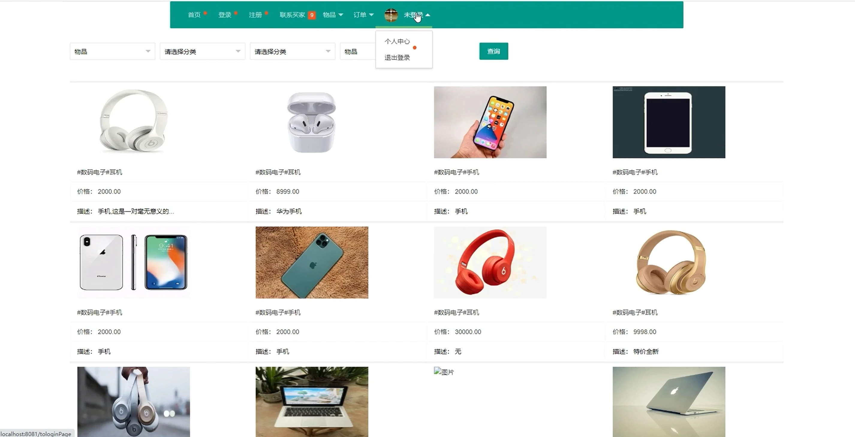Select 个人中心 from the user menu

point(397,41)
